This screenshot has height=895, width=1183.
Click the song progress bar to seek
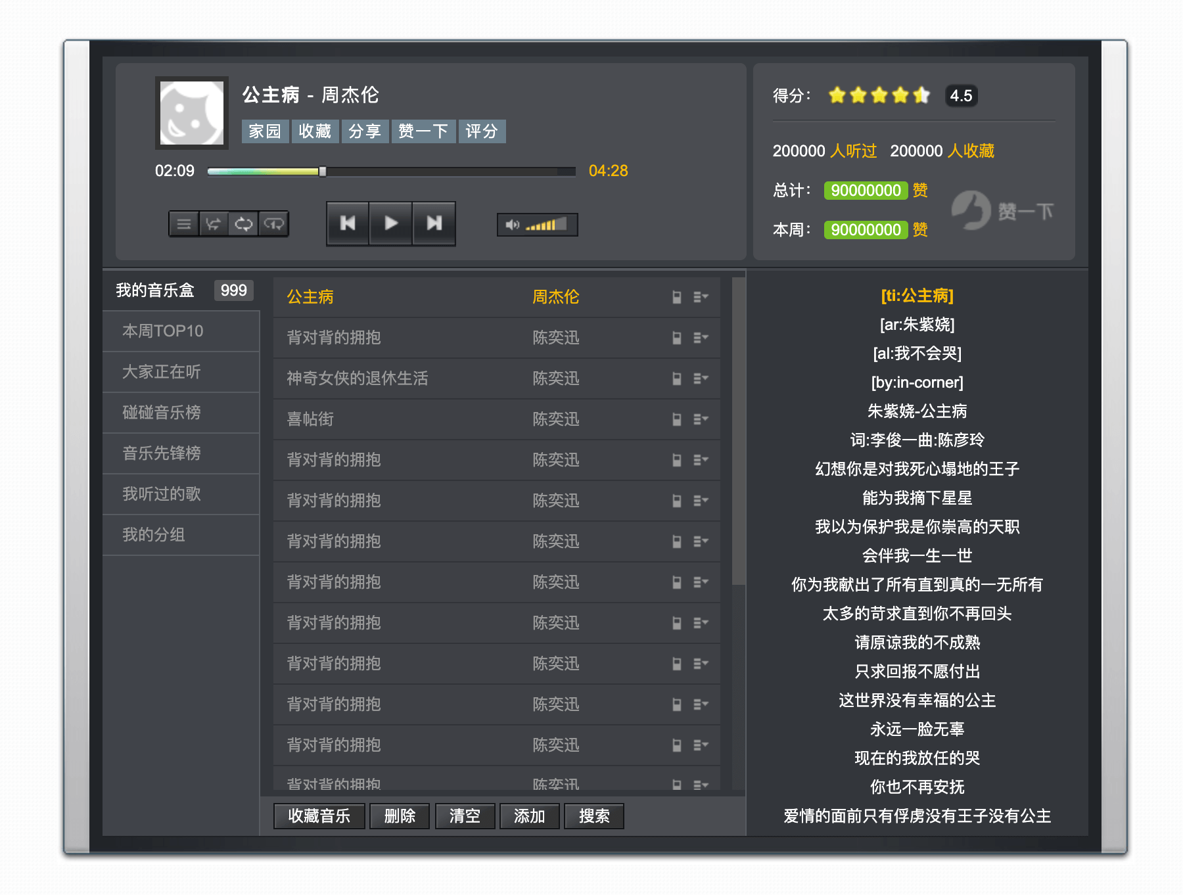click(x=427, y=172)
